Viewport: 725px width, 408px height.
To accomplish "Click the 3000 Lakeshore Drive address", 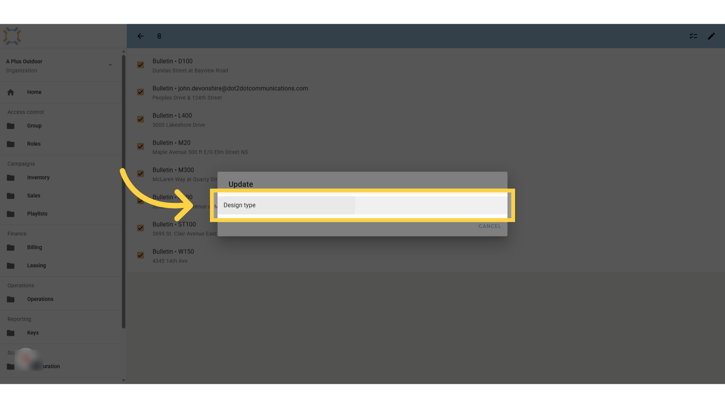I will tap(179, 125).
